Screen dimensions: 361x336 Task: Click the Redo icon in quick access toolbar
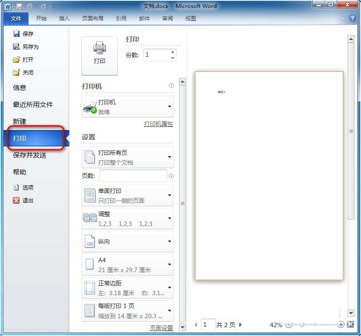click(x=44, y=6)
